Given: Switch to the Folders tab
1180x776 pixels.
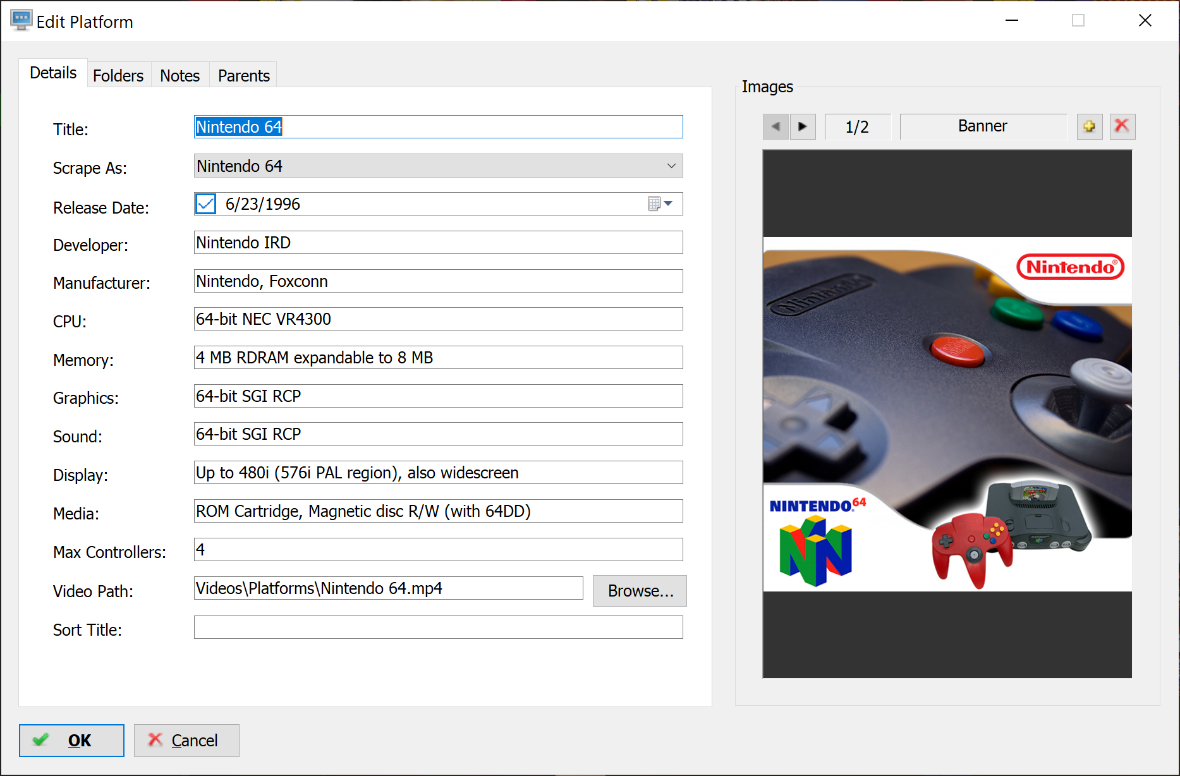Looking at the screenshot, I should pos(118,76).
